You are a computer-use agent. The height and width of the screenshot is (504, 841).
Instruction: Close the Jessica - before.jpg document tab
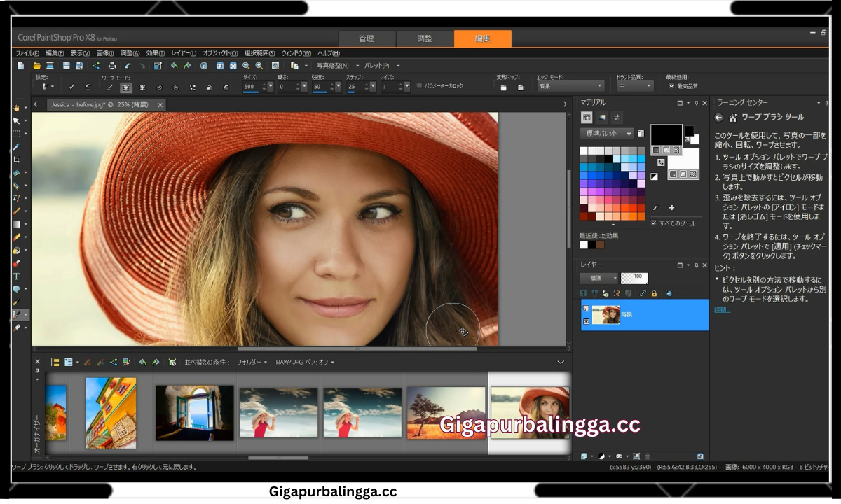point(160,105)
